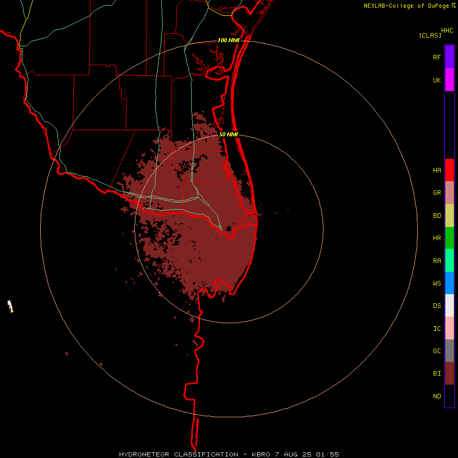Click the "DS" legend label

coord(437,306)
